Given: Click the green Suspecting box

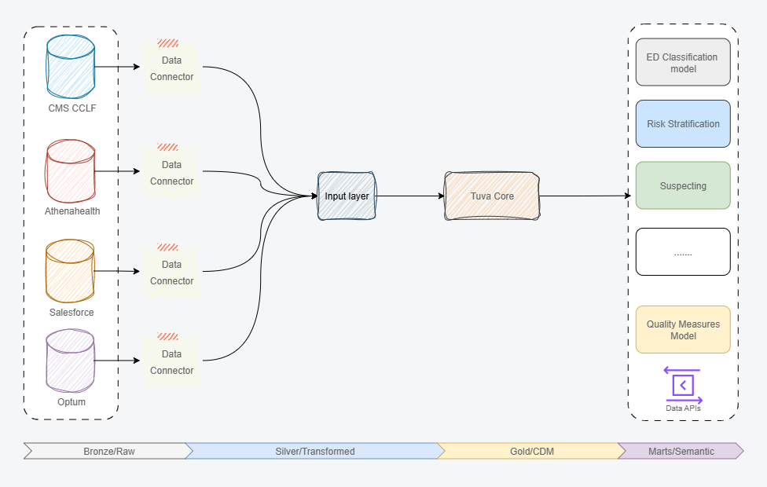Looking at the screenshot, I should point(682,186).
